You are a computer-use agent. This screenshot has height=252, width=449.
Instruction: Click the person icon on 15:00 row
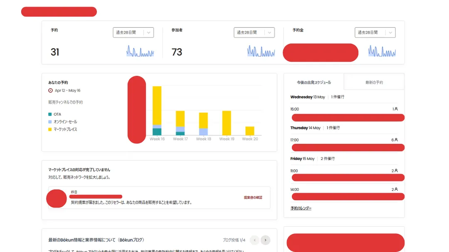click(x=396, y=109)
